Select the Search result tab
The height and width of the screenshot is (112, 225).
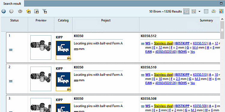pos(12,4)
